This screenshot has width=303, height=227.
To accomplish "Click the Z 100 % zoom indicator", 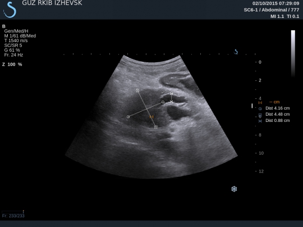I will [12, 65].
